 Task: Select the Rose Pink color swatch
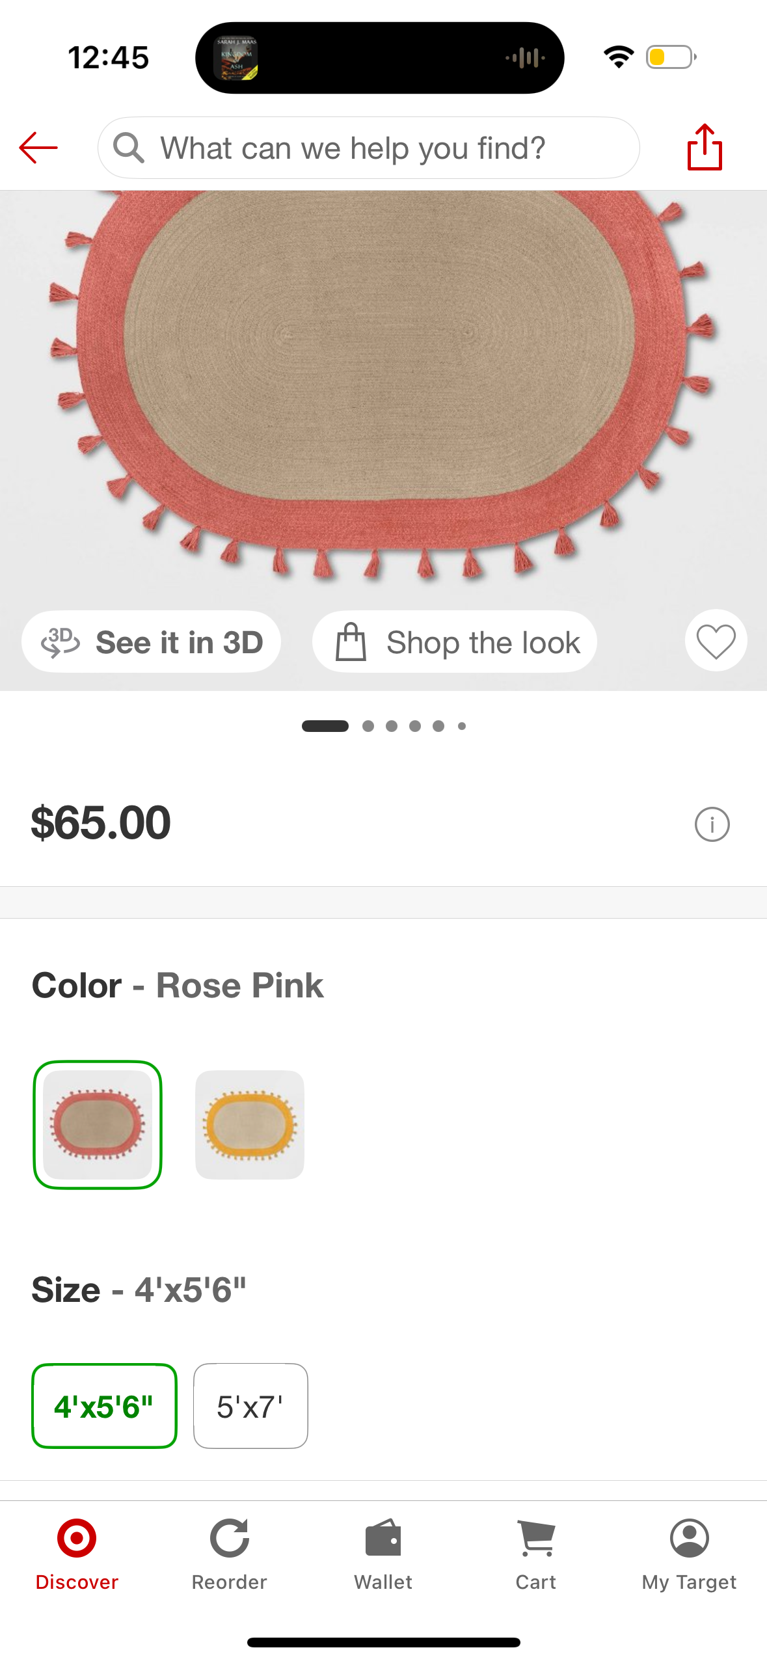[x=98, y=1124]
